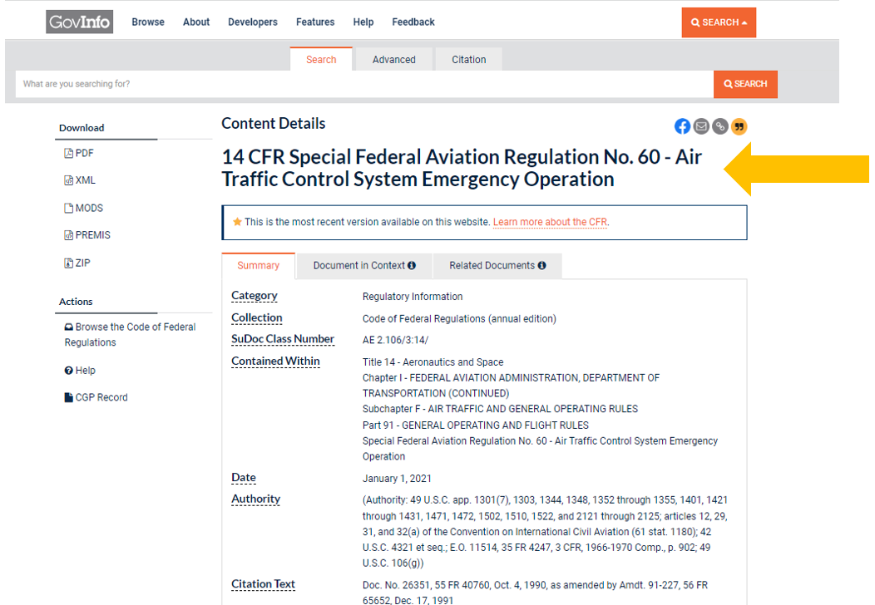Open the Developers menu item
The width and height of the screenshot is (875, 605).
click(253, 22)
